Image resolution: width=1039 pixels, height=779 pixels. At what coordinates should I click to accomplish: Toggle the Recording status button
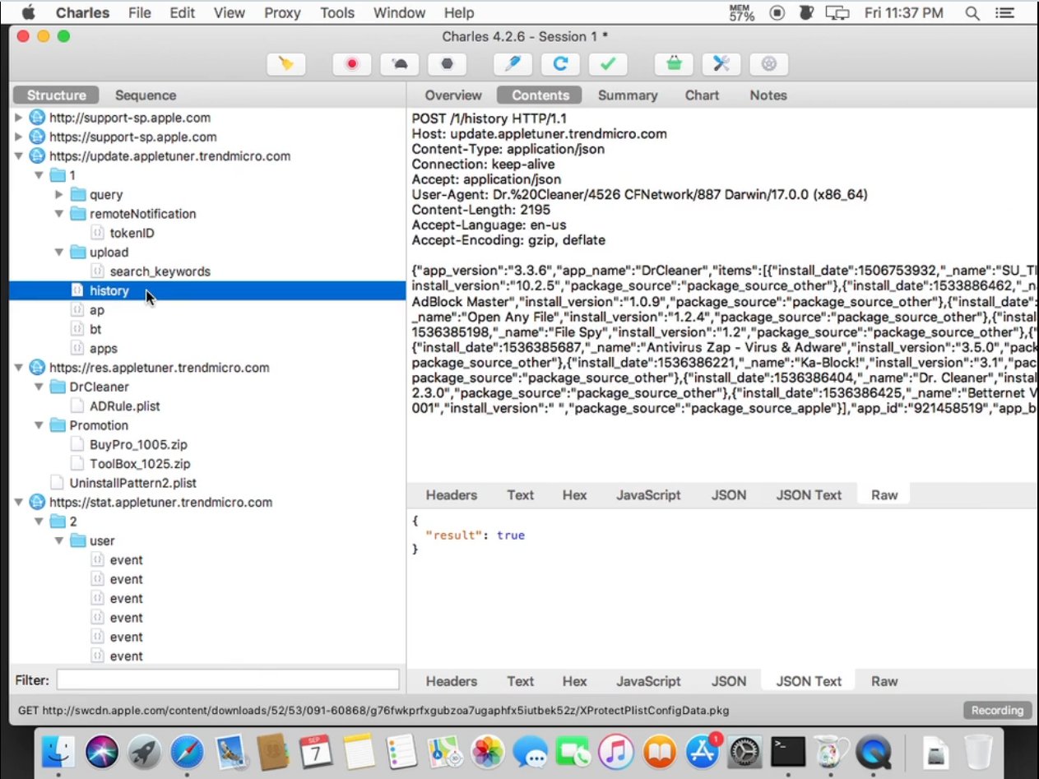(997, 710)
